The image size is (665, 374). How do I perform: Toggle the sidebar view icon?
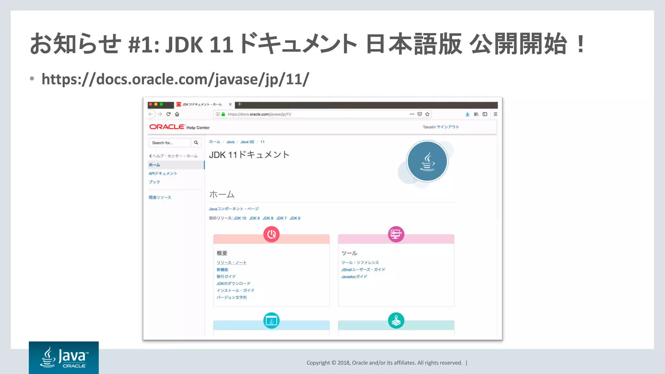point(485,114)
